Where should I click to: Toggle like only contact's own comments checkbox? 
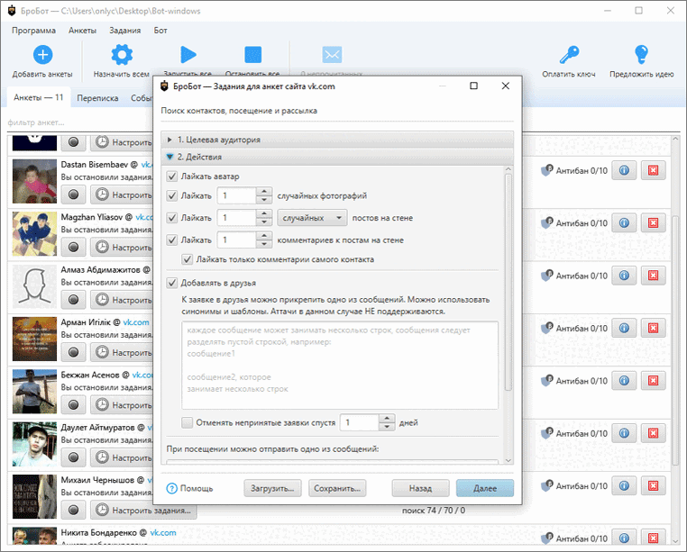188,259
